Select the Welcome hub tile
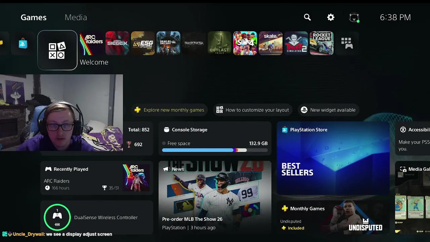Image resolution: width=430 pixels, height=242 pixels. coord(57,50)
